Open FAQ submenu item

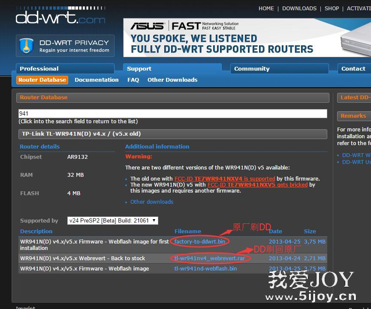[x=133, y=80]
